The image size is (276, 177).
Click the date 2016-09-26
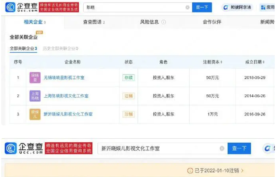[x=255, y=114]
